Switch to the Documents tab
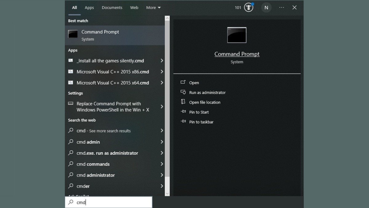 112,7
